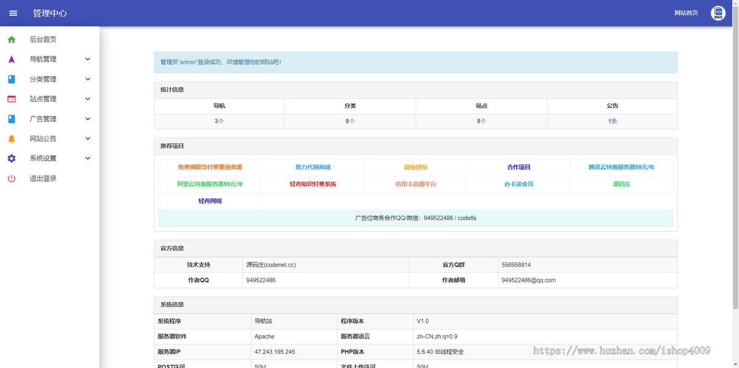Expand the 系统设置 chevron

tap(87, 159)
